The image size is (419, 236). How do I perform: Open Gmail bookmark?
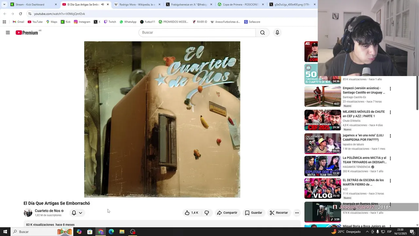point(18,22)
